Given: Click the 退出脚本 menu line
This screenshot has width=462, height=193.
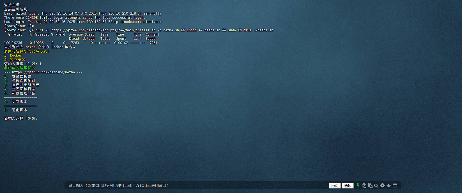Looking at the screenshot, I should click(x=19, y=110).
